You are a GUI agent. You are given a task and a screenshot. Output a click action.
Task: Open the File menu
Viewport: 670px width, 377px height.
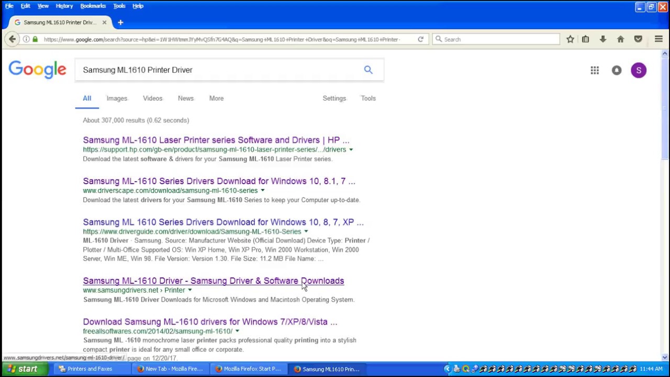tap(9, 6)
